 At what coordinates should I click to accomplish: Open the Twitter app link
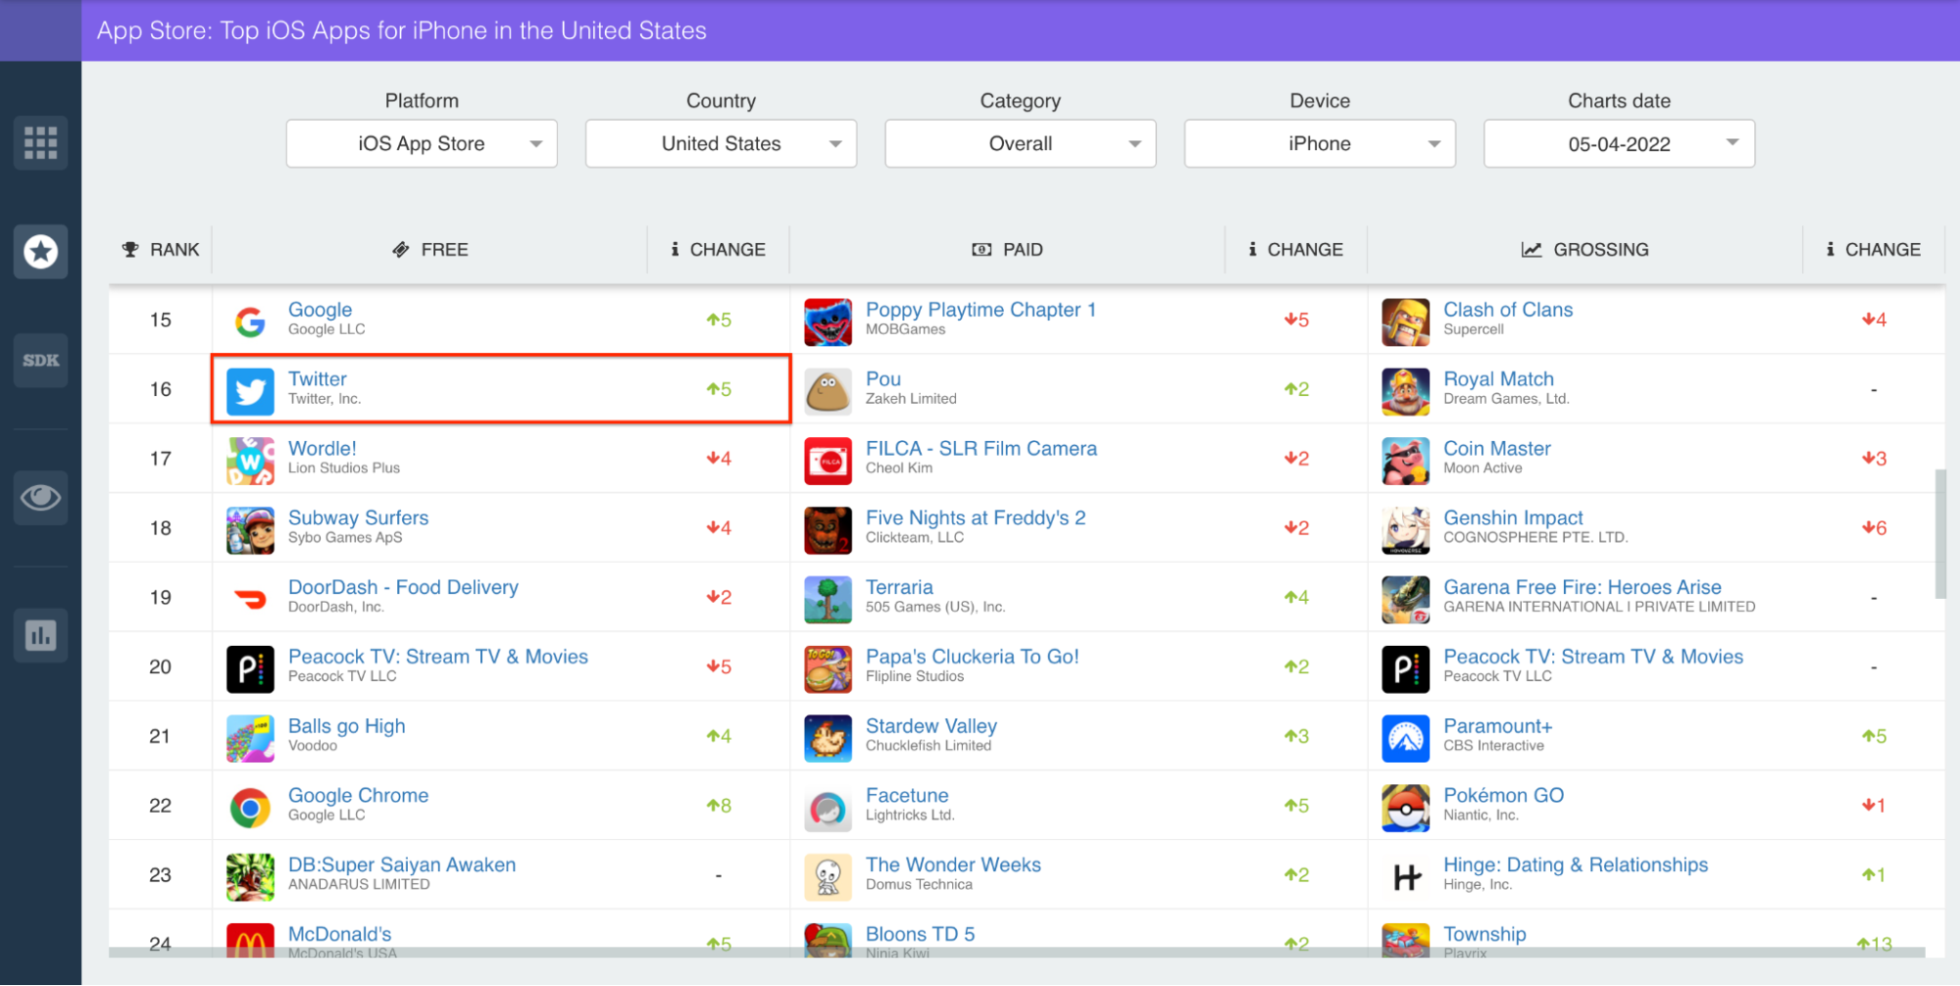coord(318,379)
